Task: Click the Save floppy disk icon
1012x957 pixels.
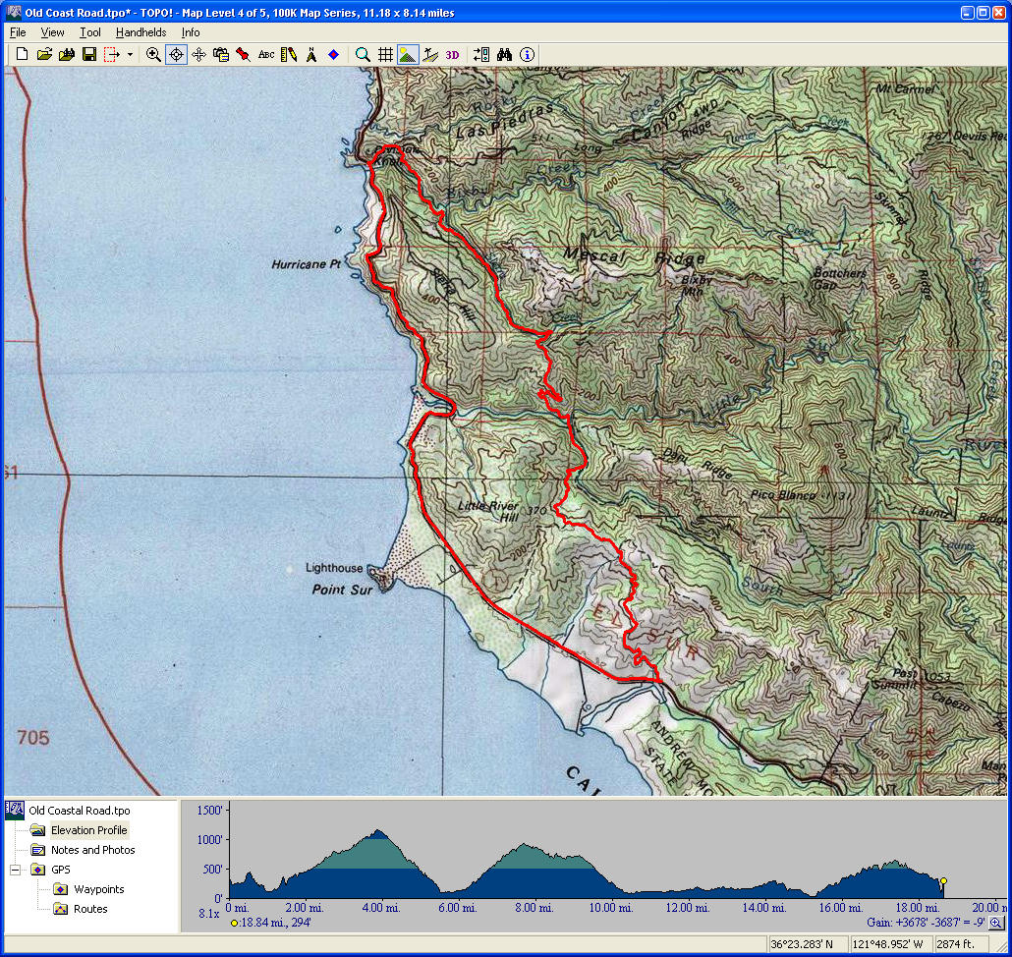Action: coord(88,55)
